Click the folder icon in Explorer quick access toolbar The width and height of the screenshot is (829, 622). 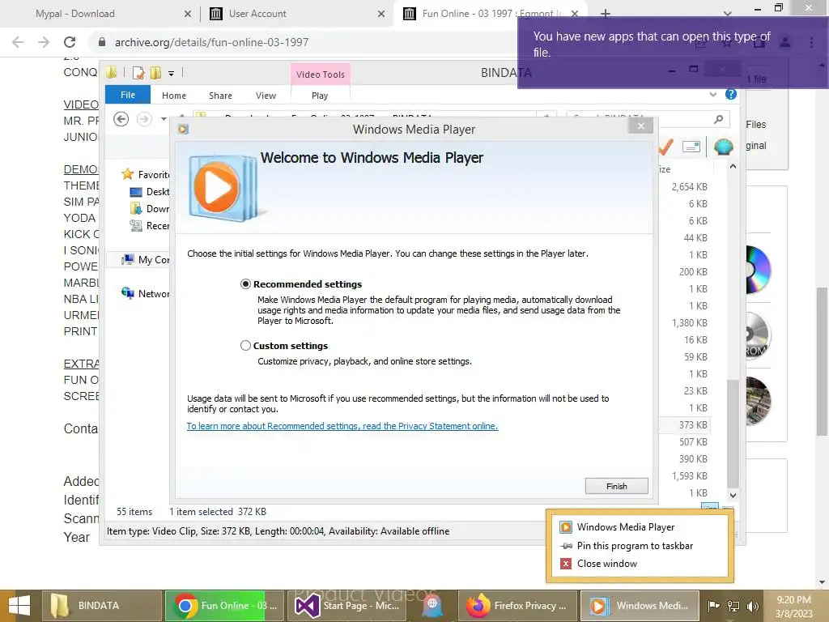[x=111, y=72]
